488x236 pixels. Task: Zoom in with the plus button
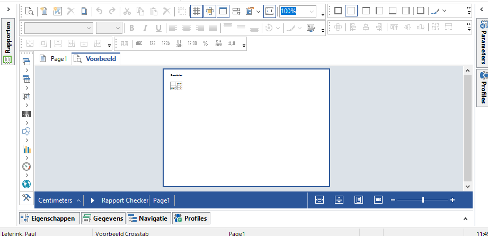[452, 200]
